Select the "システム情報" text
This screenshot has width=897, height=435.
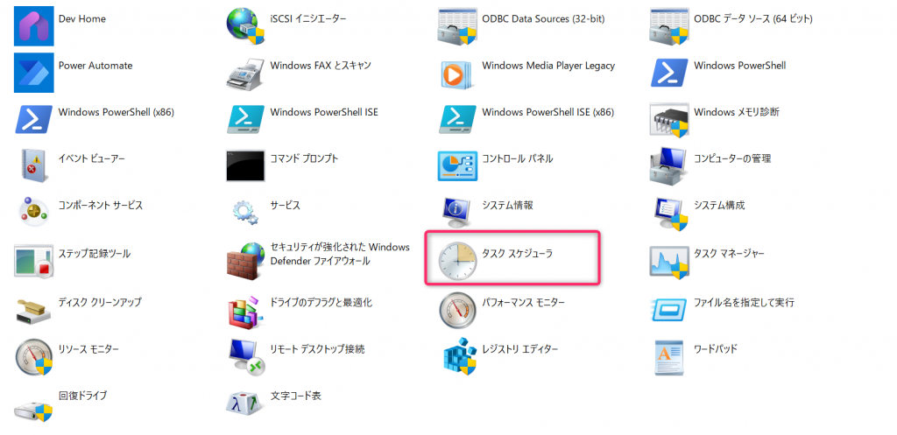click(507, 205)
